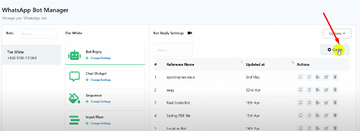Click the video camera icon beside Bot Reply Settings
Screen dimensions: 360x131
coord(190,33)
